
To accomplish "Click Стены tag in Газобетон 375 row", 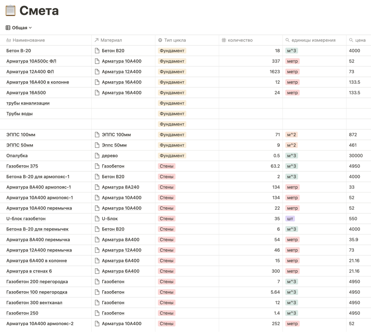I will coord(167,166).
